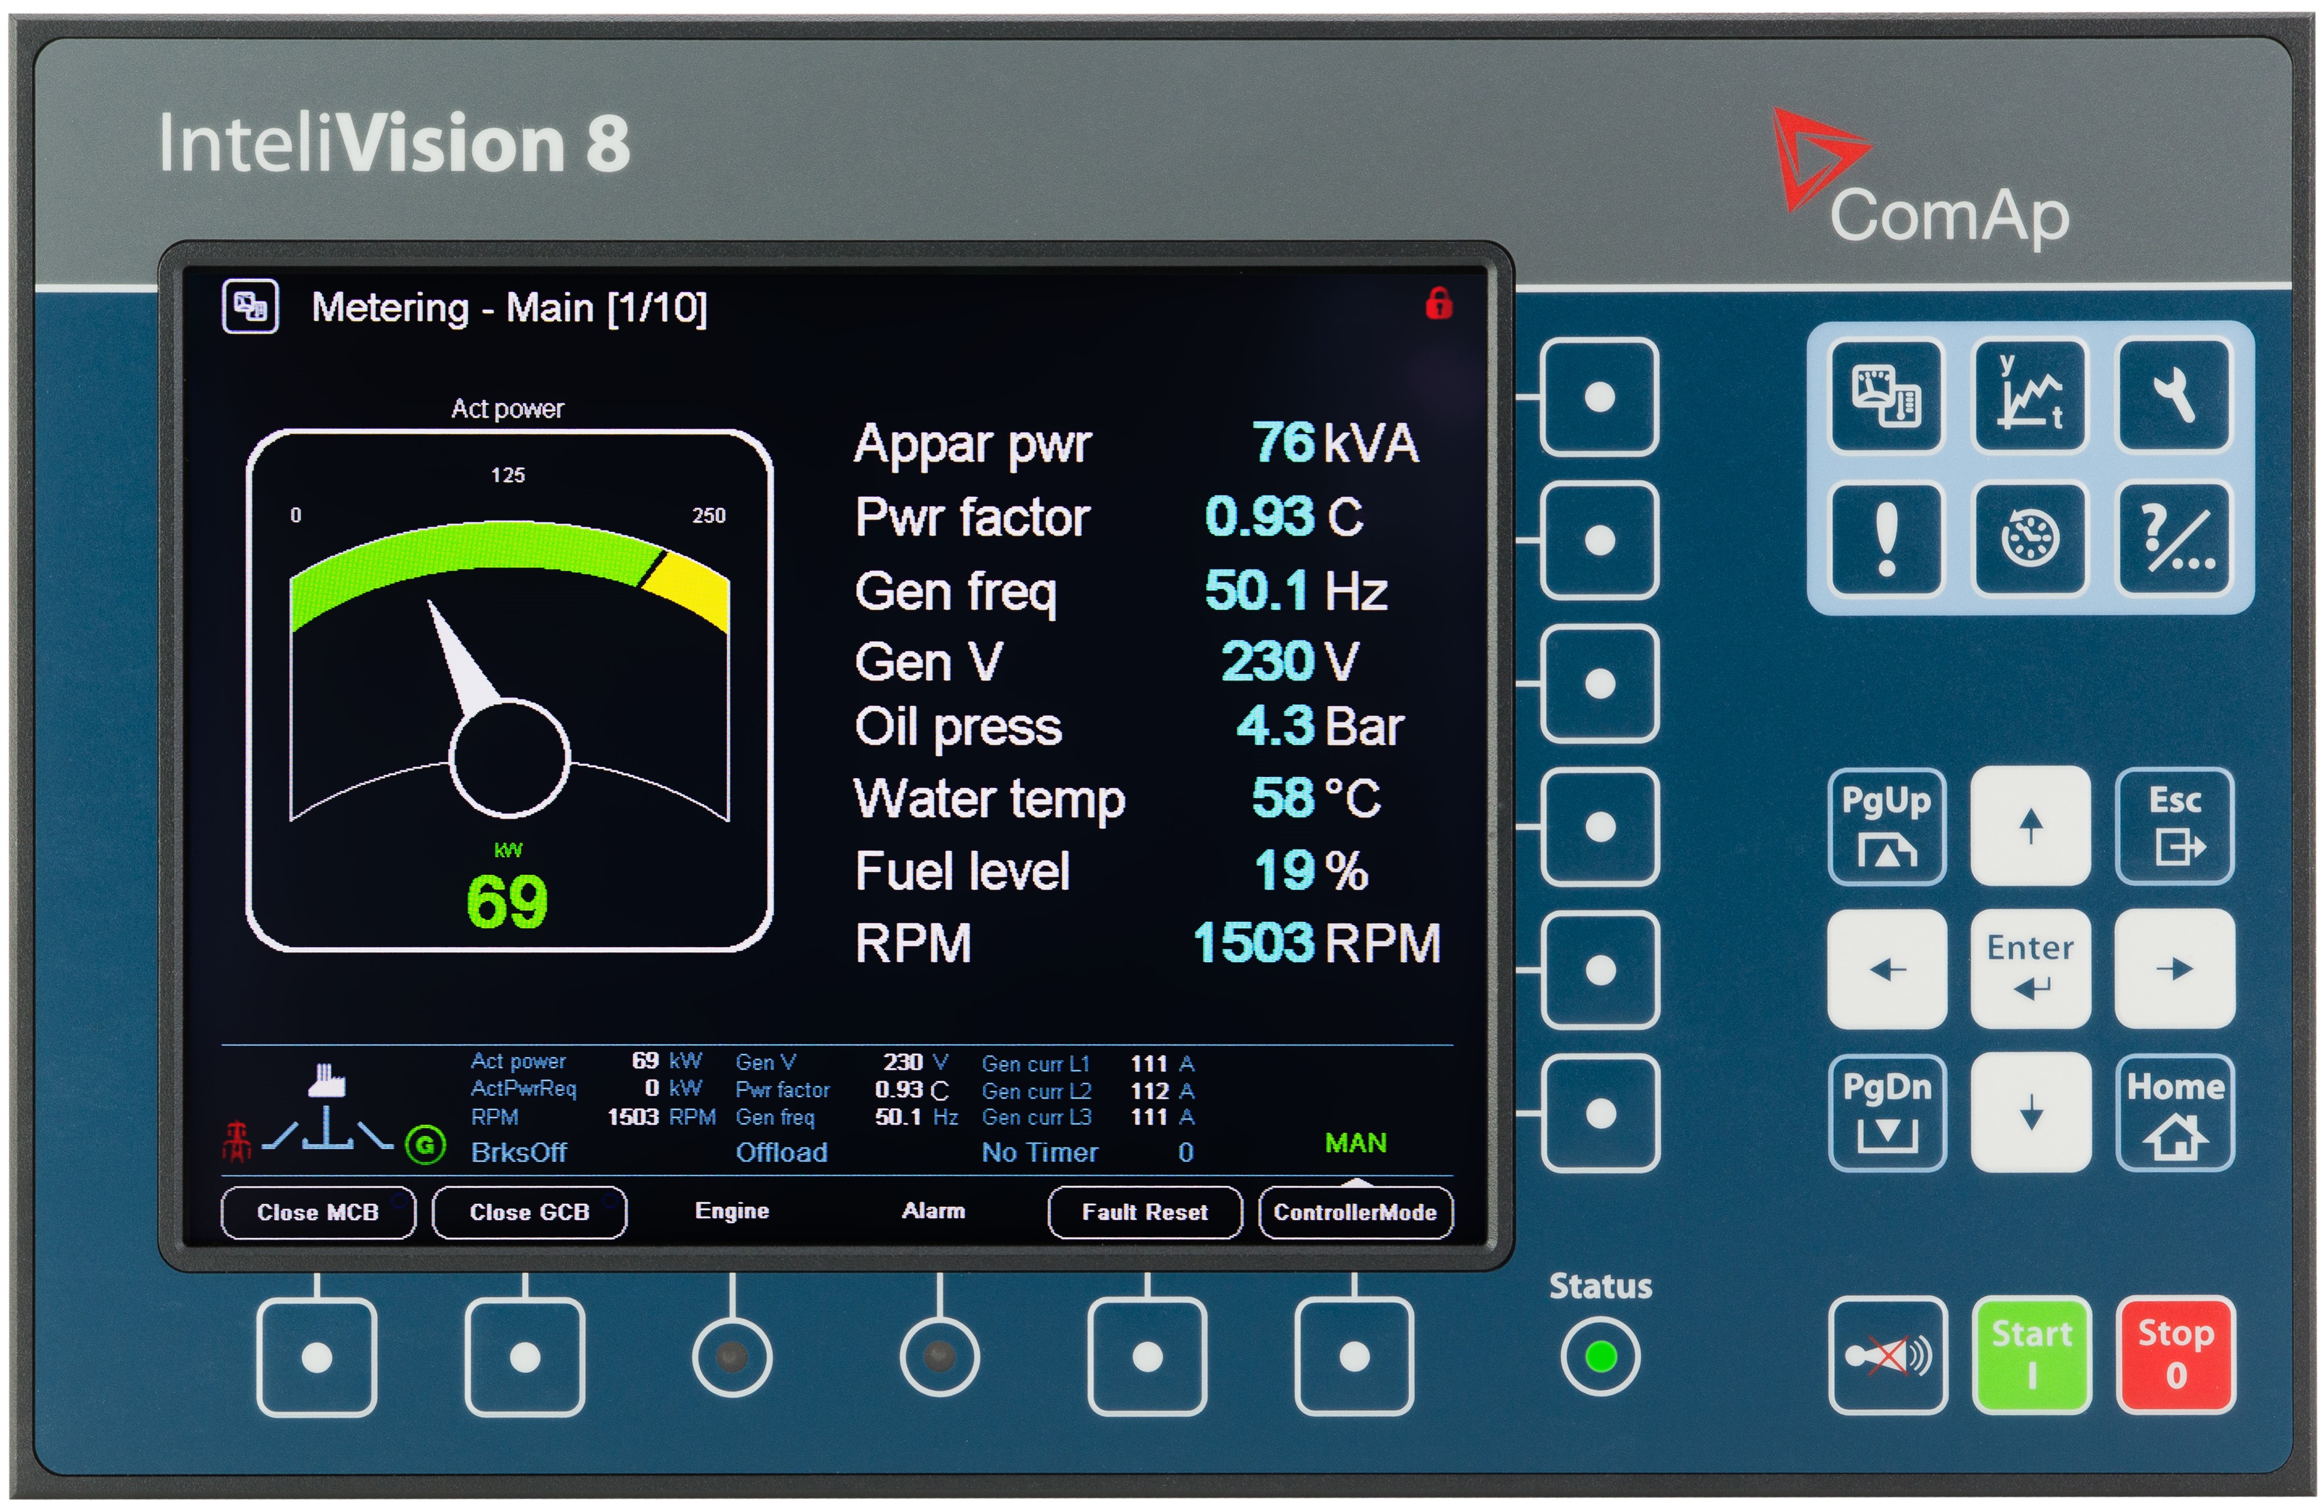
Task: Select ControllerMode on the display
Action: coord(1355,1212)
